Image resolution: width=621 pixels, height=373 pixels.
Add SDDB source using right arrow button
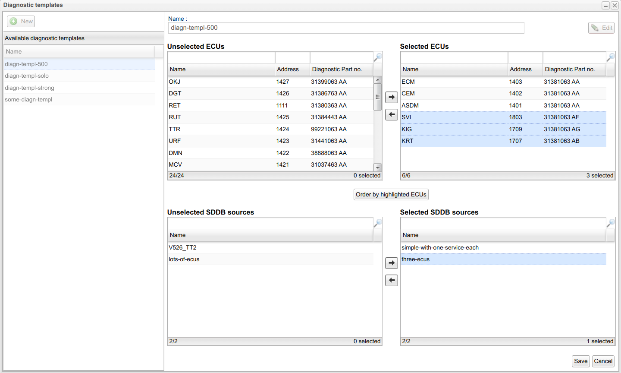click(391, 263)
